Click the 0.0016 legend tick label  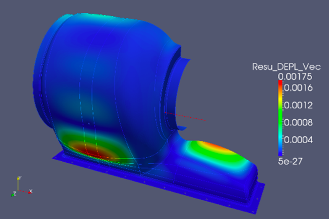pos(298,88)
